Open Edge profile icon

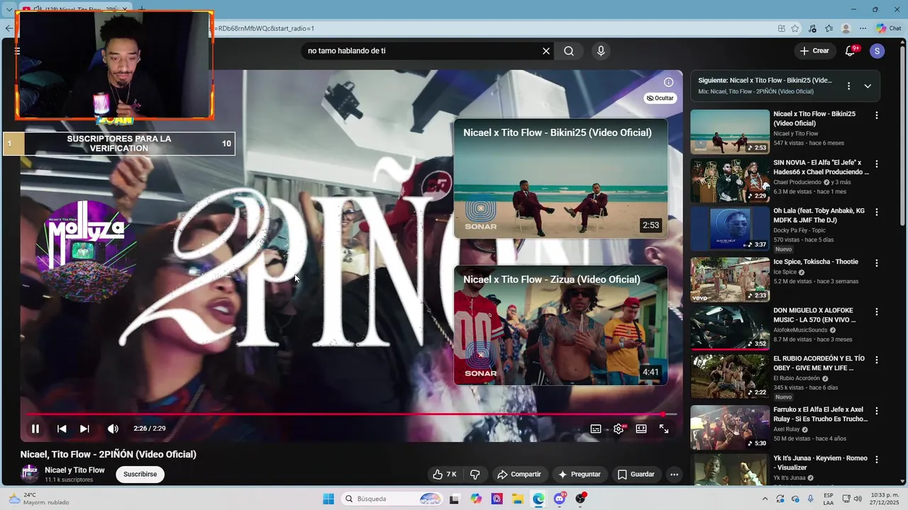[846, 28]
